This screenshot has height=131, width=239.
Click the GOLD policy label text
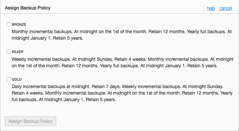(x=17, y=79)
